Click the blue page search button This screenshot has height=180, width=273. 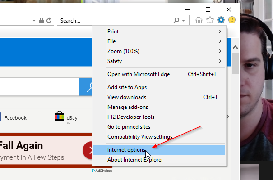point(85,87)
